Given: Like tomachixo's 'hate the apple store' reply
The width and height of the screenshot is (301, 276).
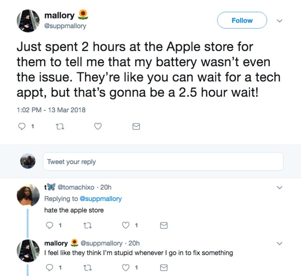Looking at the screenshot, I should pyautogui.click(x=126, y=225).
